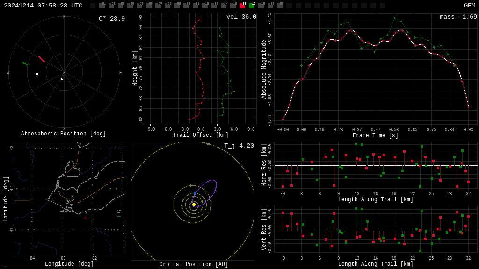Viewport: 479px width, 269px height.
Task: Click the Absolute Magnitude axis label
Action: [x=264, y=69]
